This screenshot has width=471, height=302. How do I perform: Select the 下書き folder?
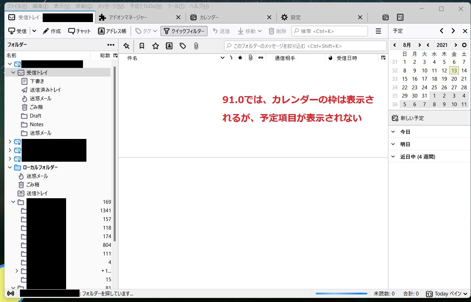[x=37, y=81]
